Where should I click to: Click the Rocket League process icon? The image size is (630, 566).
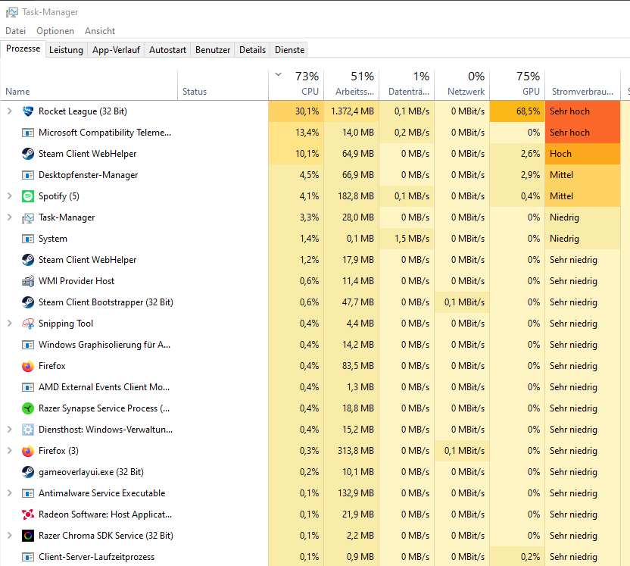pyautogui.click(x=28, y=111)
